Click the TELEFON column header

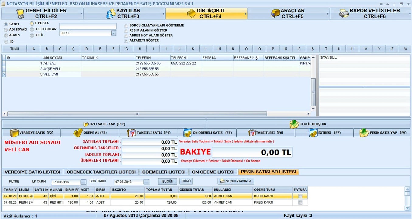[153, 58]
